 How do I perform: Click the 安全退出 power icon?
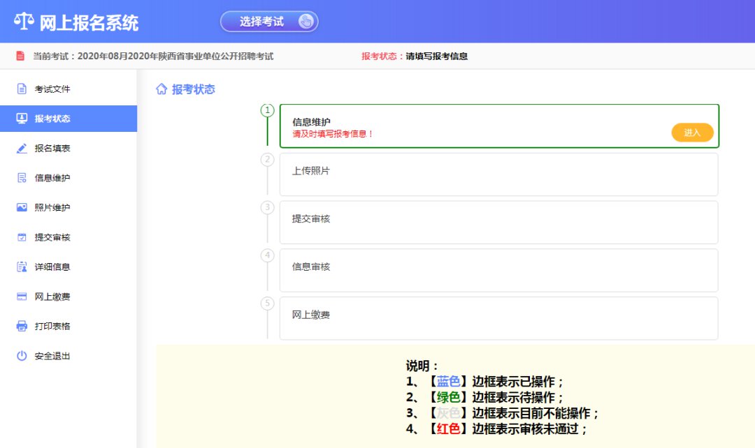pyautogui.click(x=22, y=356)
